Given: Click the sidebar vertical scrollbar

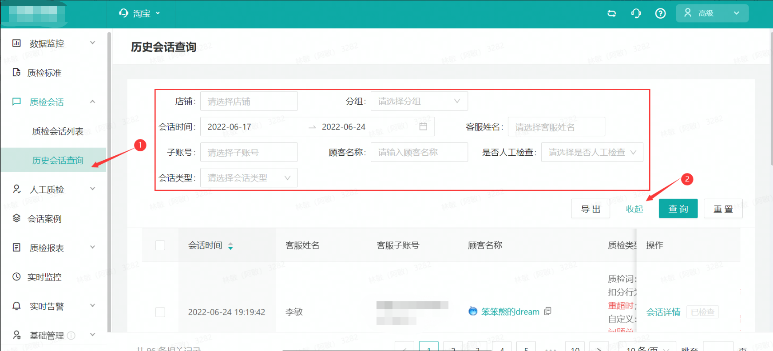Looking at the screenshot, I should click(109, 182).
